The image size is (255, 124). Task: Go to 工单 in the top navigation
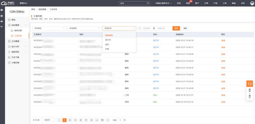click(x=224, y=3)
